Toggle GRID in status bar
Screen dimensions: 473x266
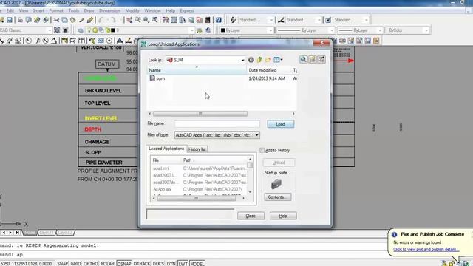point(75,264)
